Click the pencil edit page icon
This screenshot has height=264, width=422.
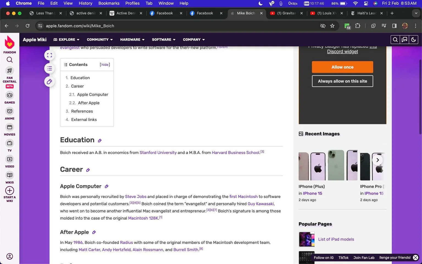[49, 81]
